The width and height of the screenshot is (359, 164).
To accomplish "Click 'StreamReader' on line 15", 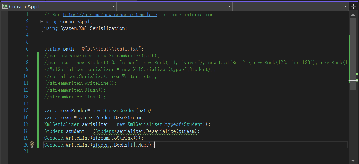I will tap(119, 110).
